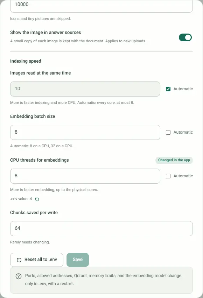Viewport: 203px width, 298px height.
Task: Click the Images read at the same time field
Action: pyautogui.click(x=85, y=89)
